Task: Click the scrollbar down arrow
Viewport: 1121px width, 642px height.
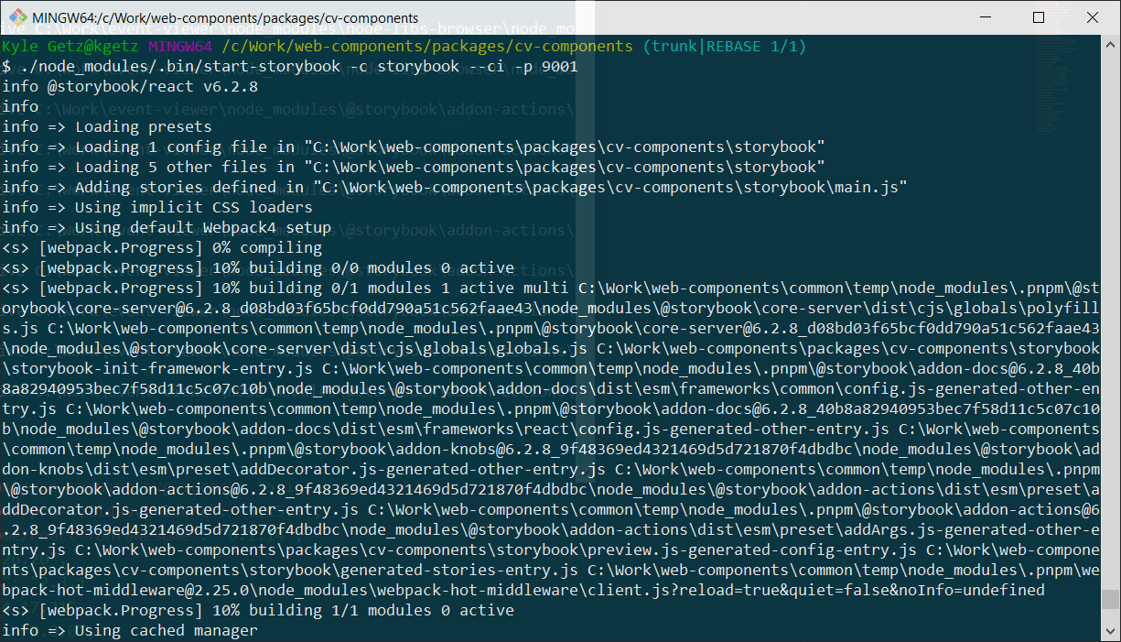Action: (x=1111, y=632)
